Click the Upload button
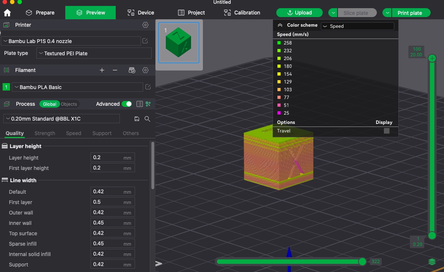444x272 pixels. (299, 13)
